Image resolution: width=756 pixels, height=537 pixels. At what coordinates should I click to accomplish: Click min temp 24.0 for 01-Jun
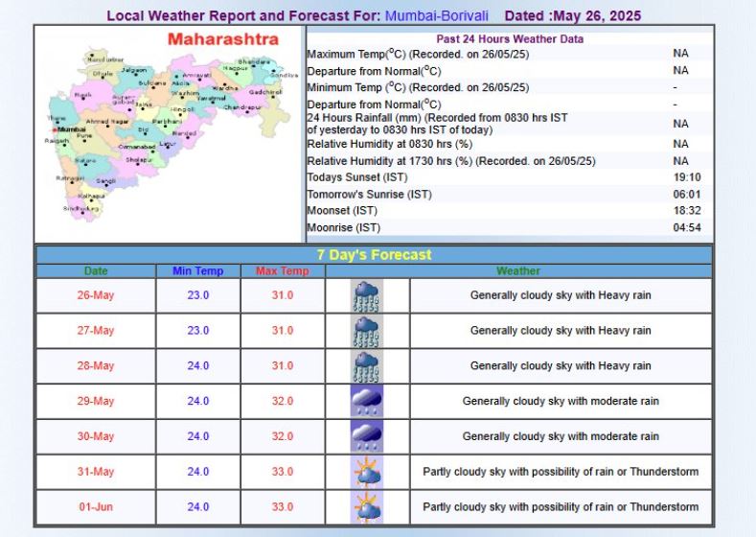pyautogui.click(x=198, y=507)
